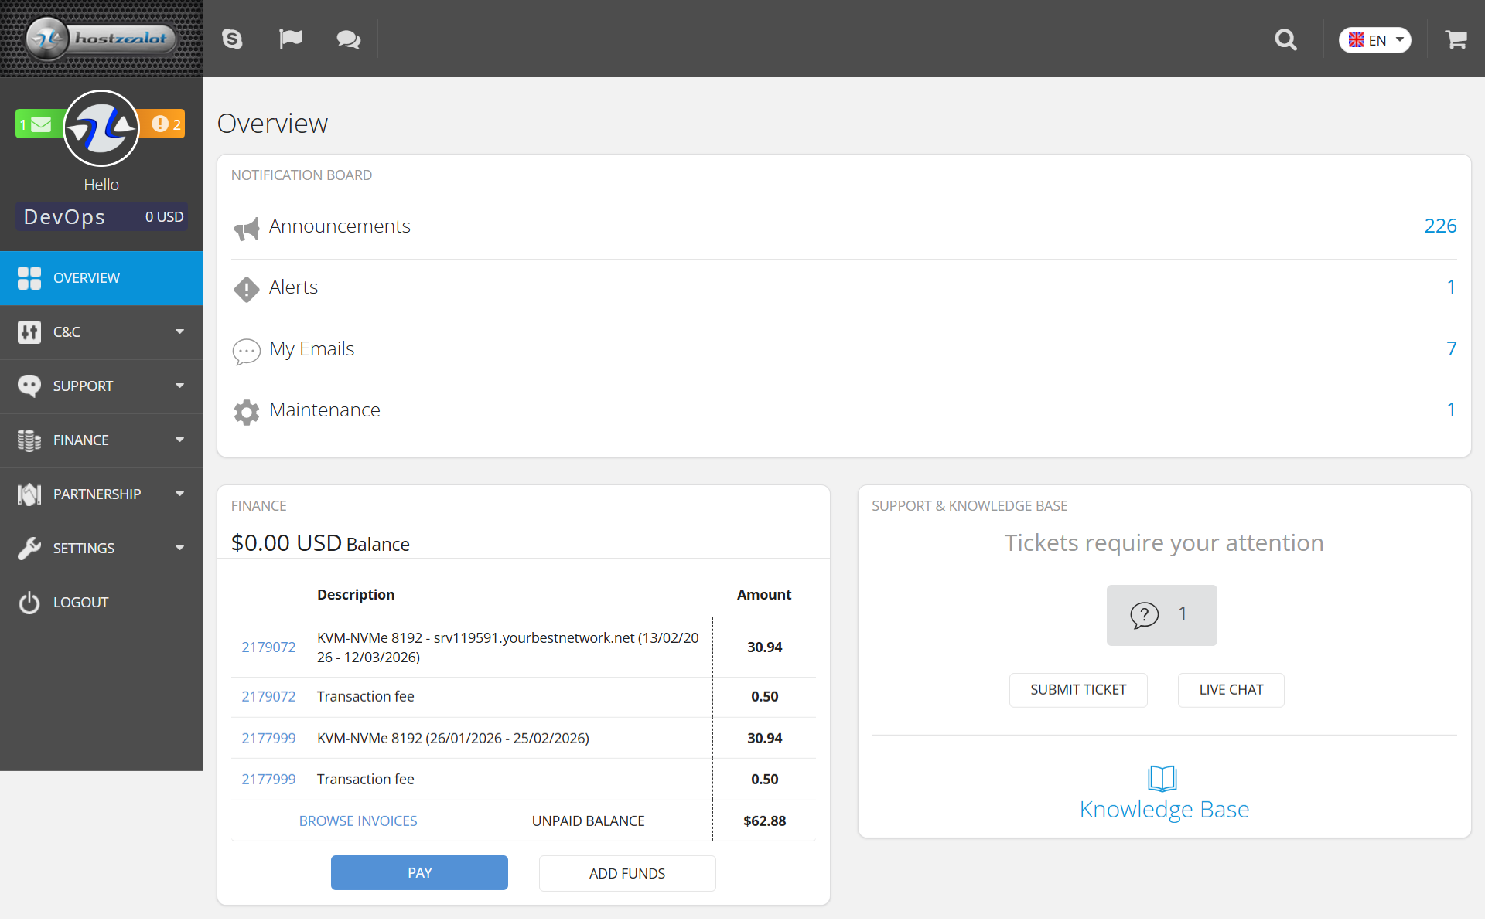Open the chat bubbles icon in header
Viewport: 1485px width, 921px height.
click(x=349, y=39)
